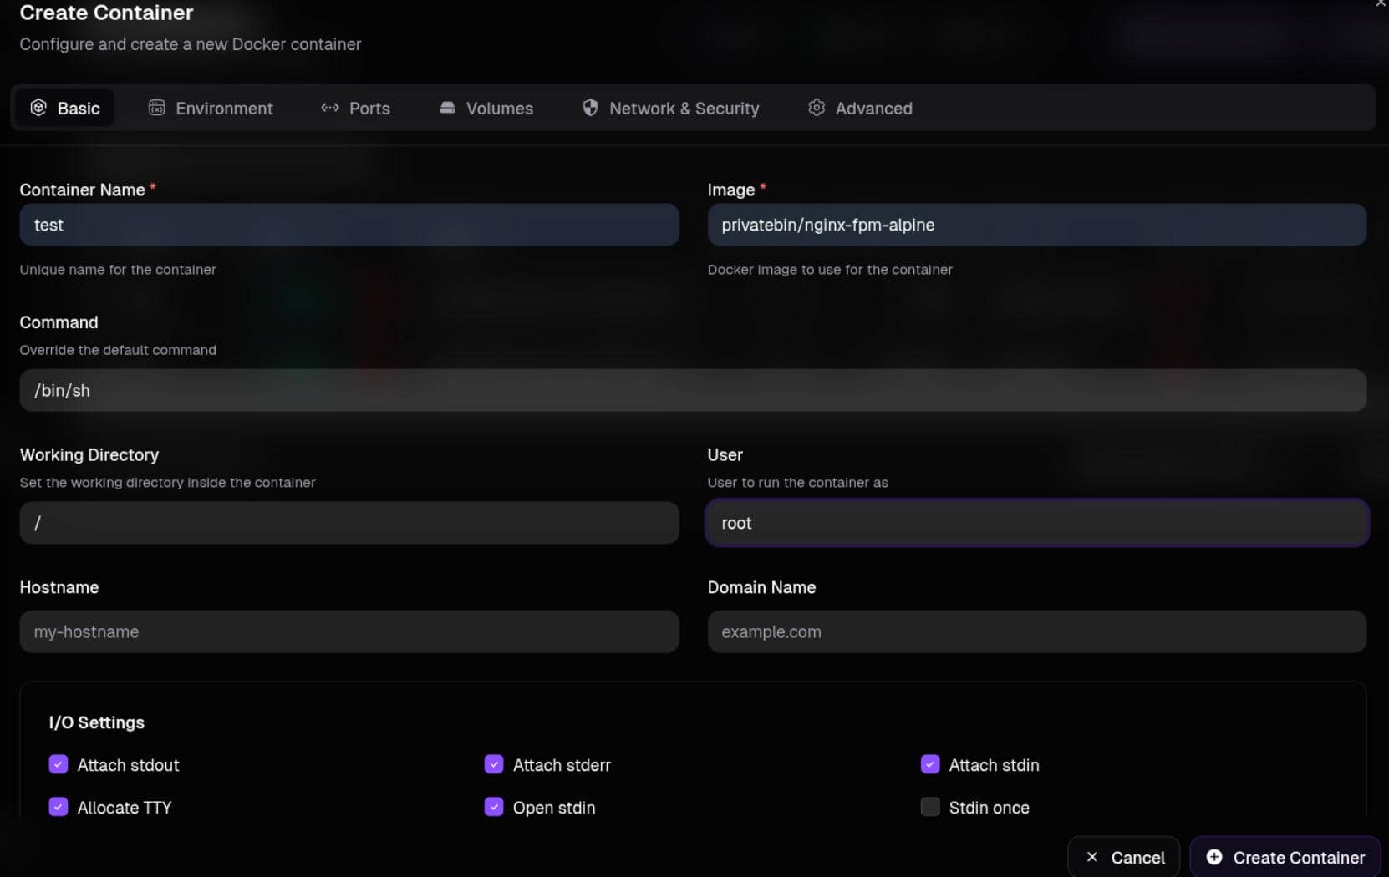Click the Create Container button

click(1285, 857)
